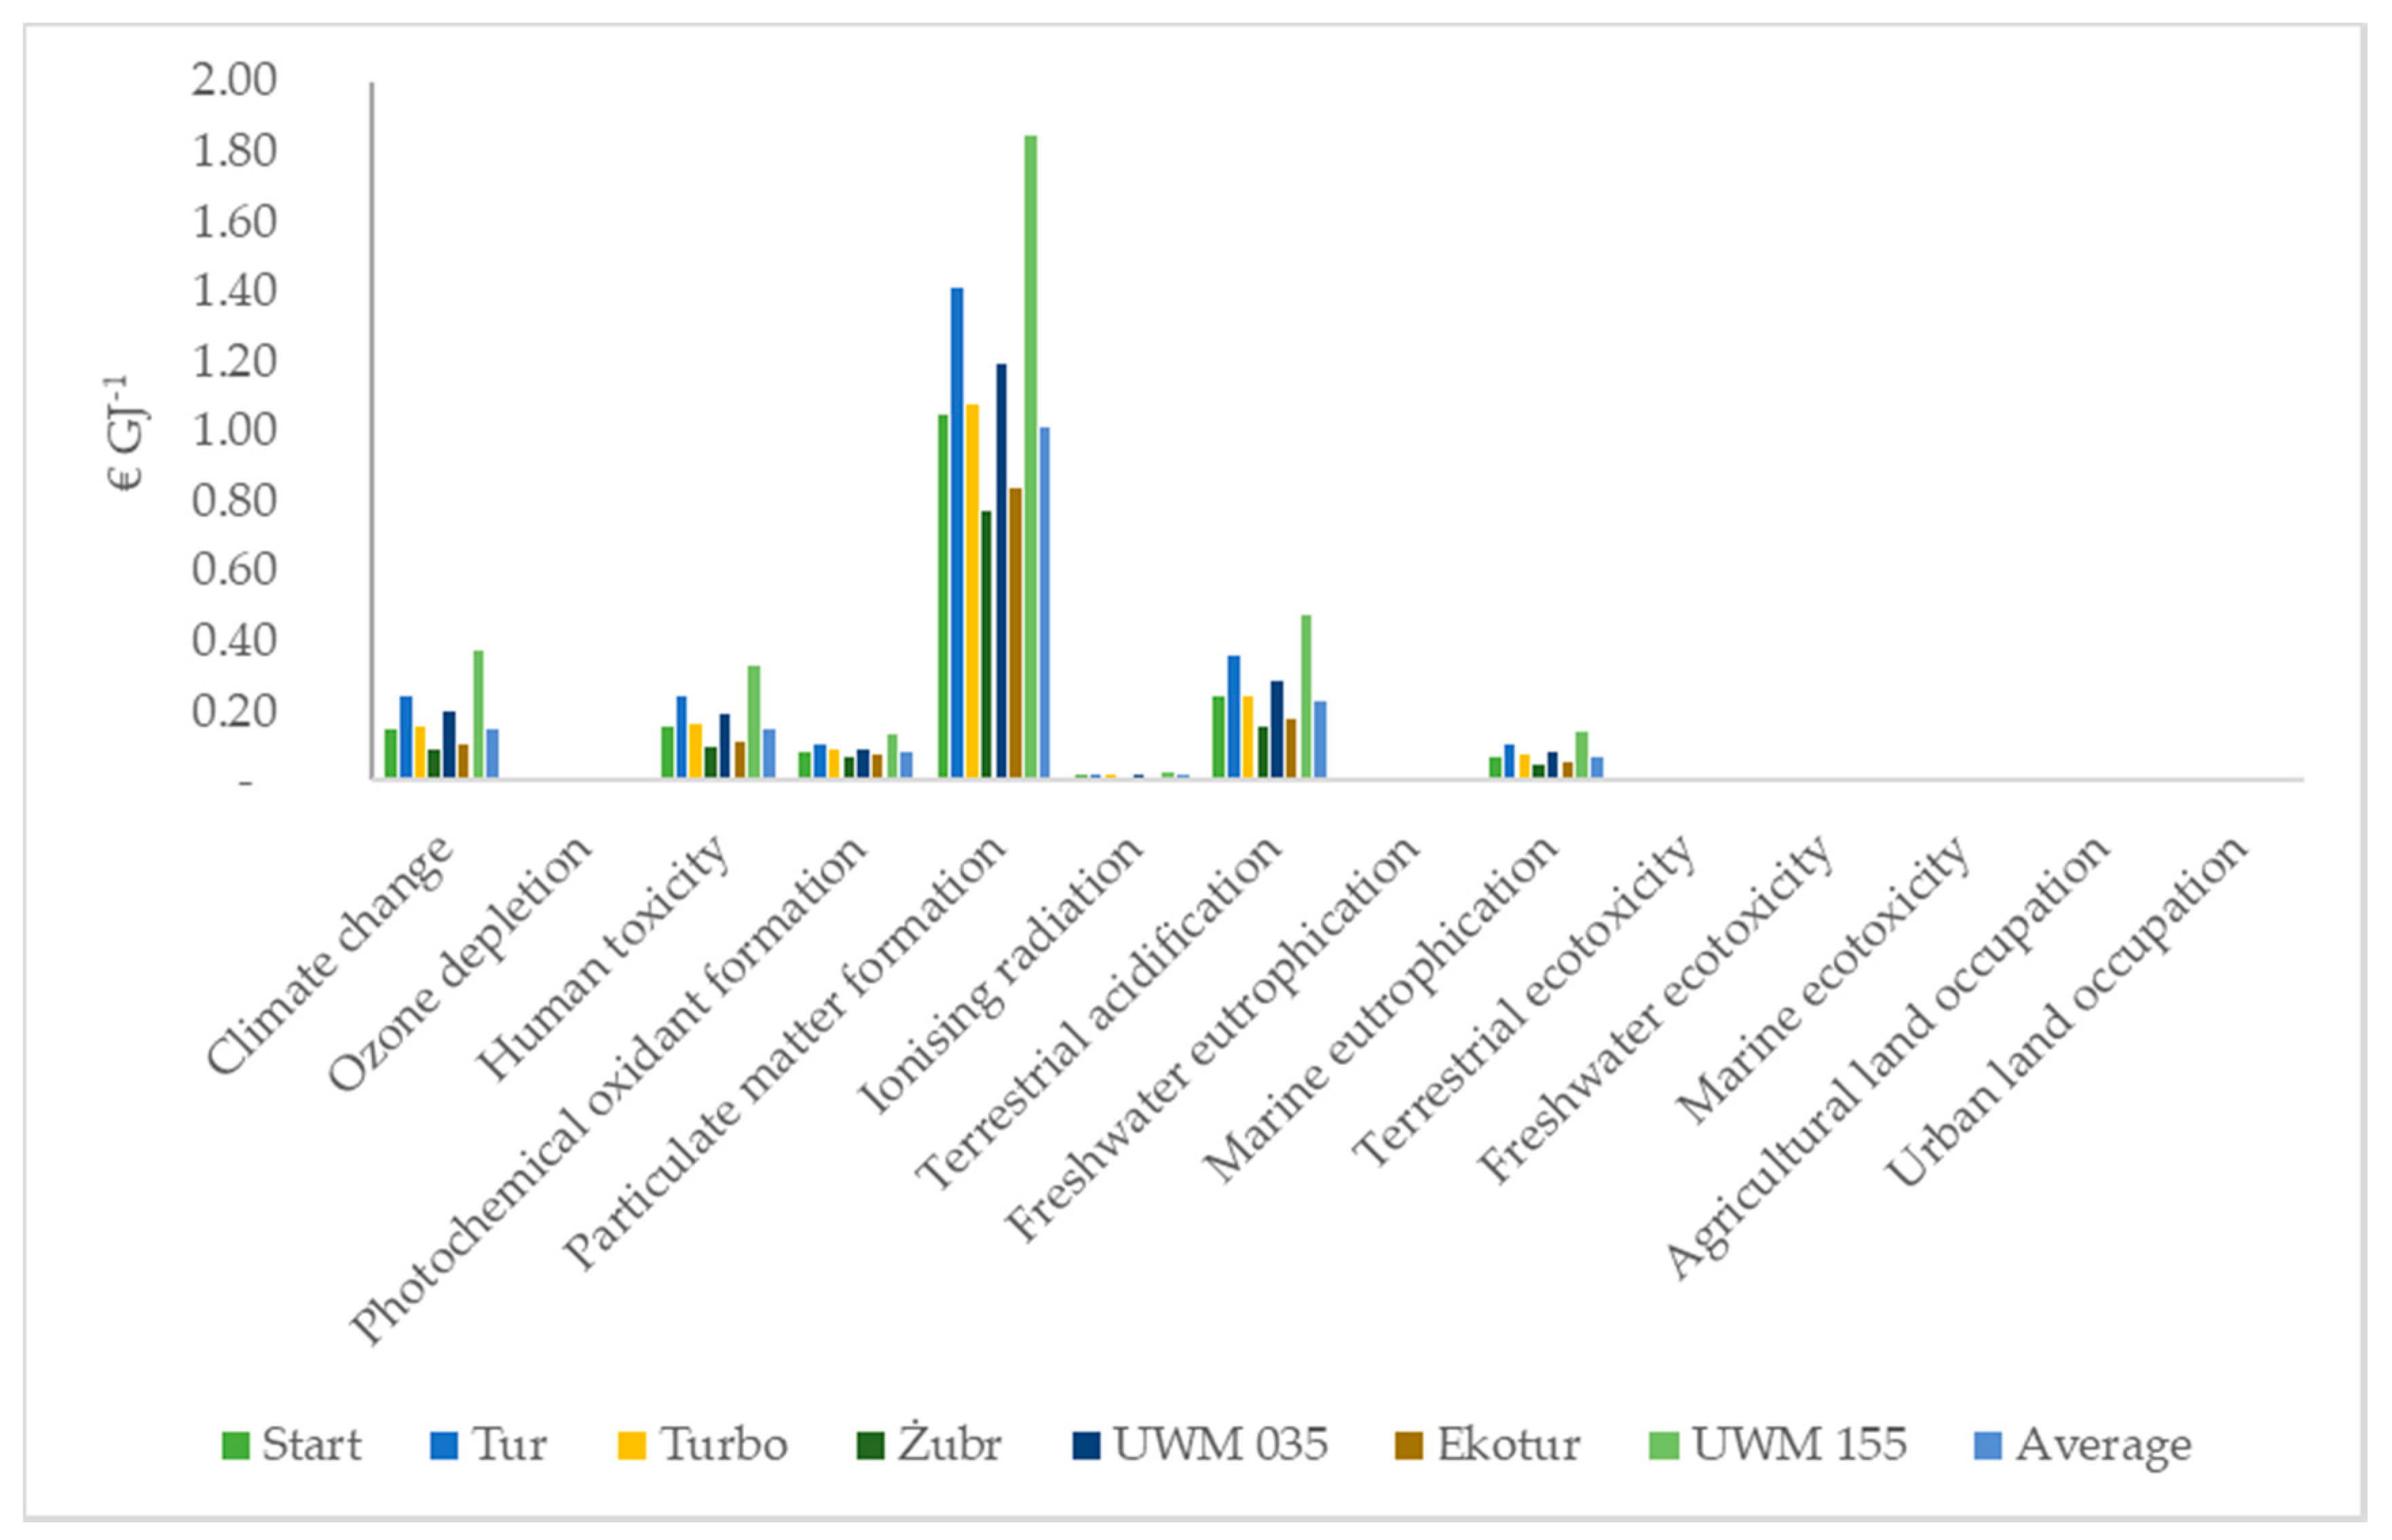Select the 'Climate change' axis label

[x=330, y=955]
